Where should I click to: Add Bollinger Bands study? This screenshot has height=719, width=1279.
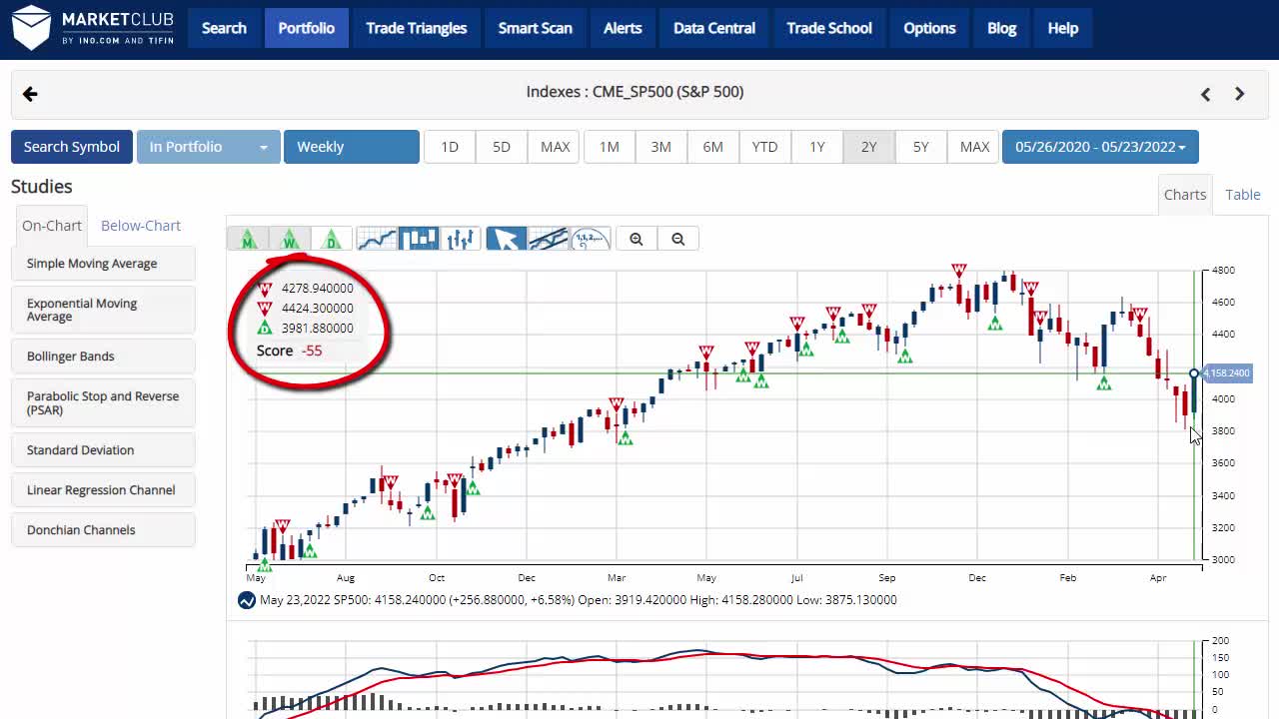[x=103, y=357]
